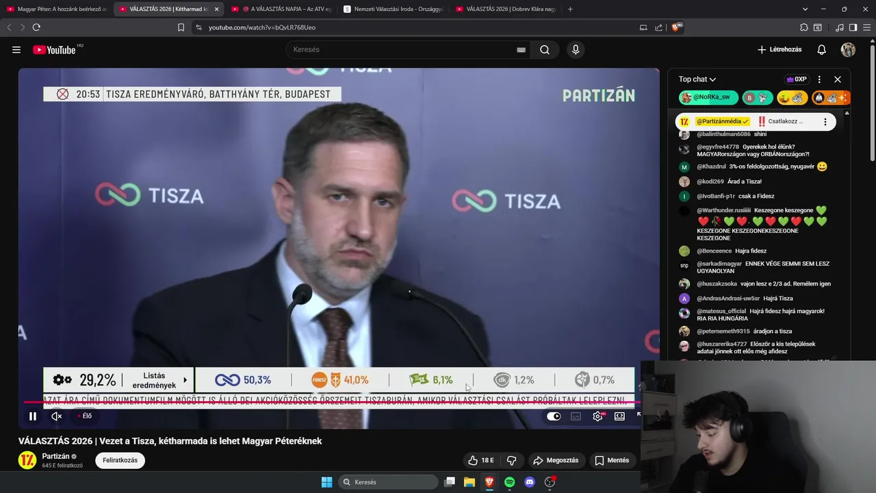Jump to live with the Élő indicator

pyautogui.click(x=84, y=416)
